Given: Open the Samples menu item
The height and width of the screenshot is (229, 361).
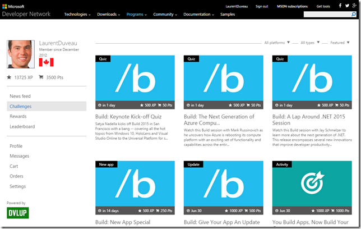Looking at the screenshot, I should (228, 14).
